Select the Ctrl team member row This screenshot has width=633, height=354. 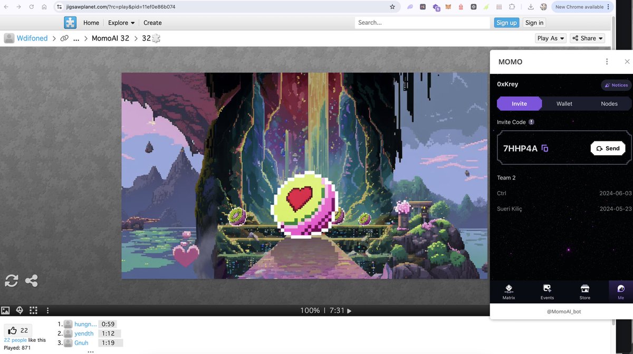pyautogui.click(x=564, y=194)
